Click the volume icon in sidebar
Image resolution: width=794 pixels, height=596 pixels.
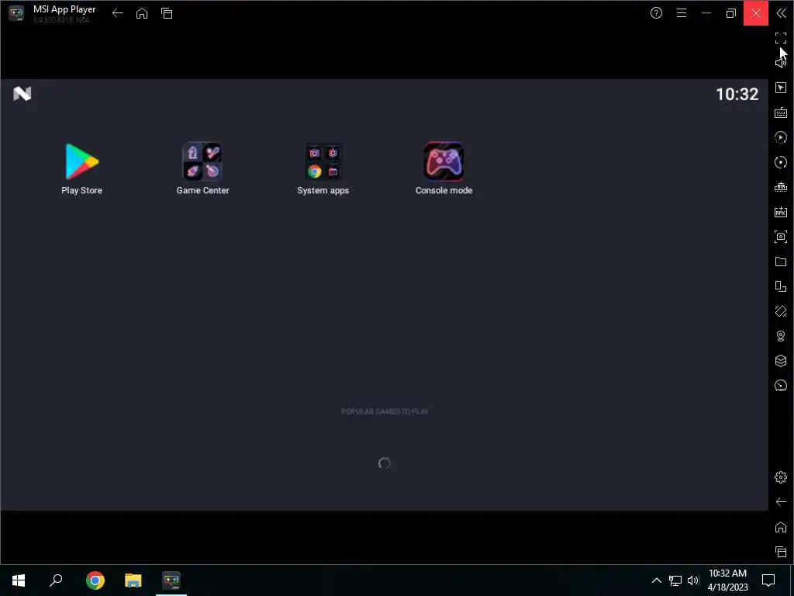coord(781,62)
